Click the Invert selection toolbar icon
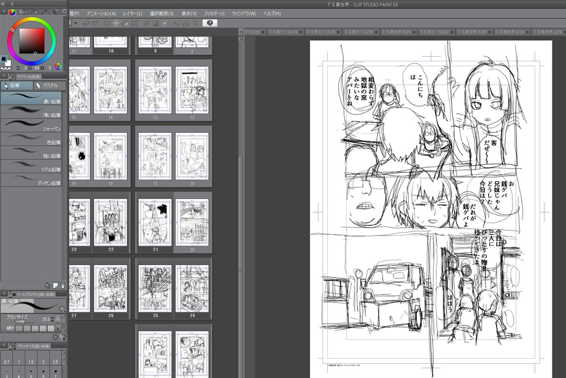The height and width of the screenshot is (378, 566). (x=156, y=23)
